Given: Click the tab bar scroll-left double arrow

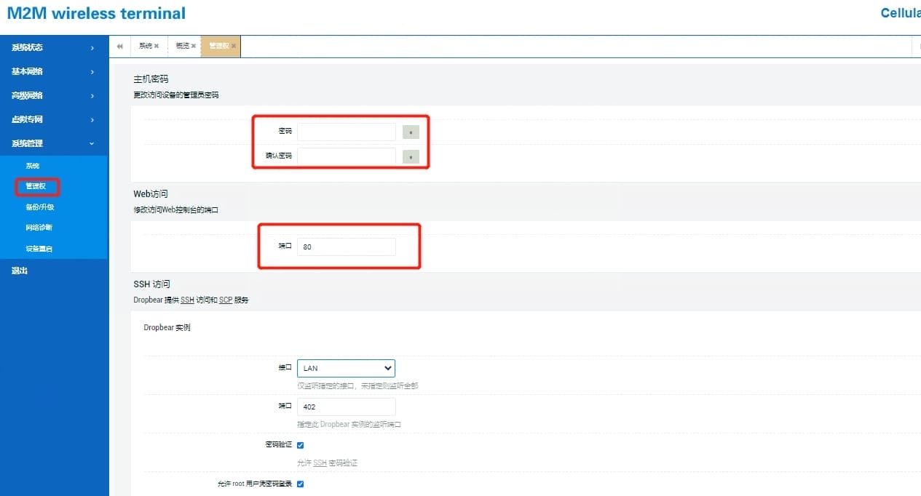Looking at the screenshot, I should 119,46.
